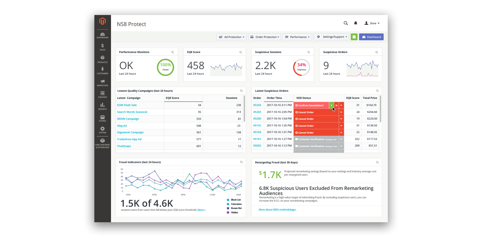Zoom into Performance Monitors panel
The height and width of the screenshot is (237, 491).
(173, 52)
